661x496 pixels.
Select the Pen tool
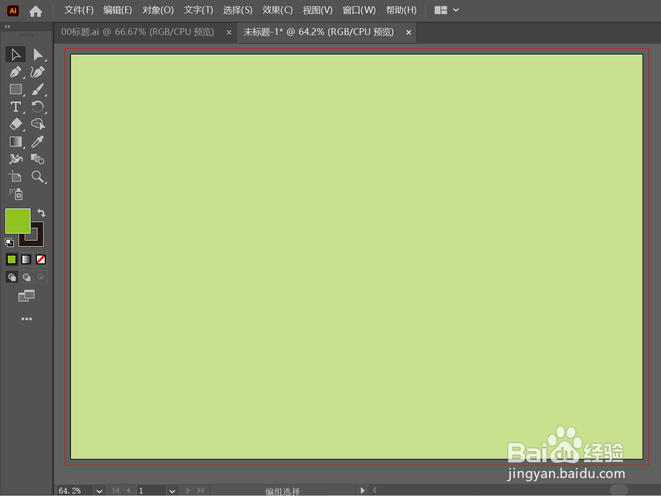point(16,72)
